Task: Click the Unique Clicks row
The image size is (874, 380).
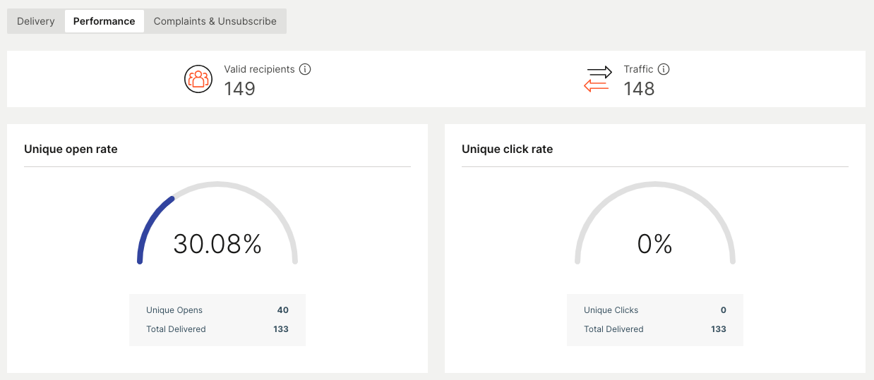Action: [x=654, y=310]
